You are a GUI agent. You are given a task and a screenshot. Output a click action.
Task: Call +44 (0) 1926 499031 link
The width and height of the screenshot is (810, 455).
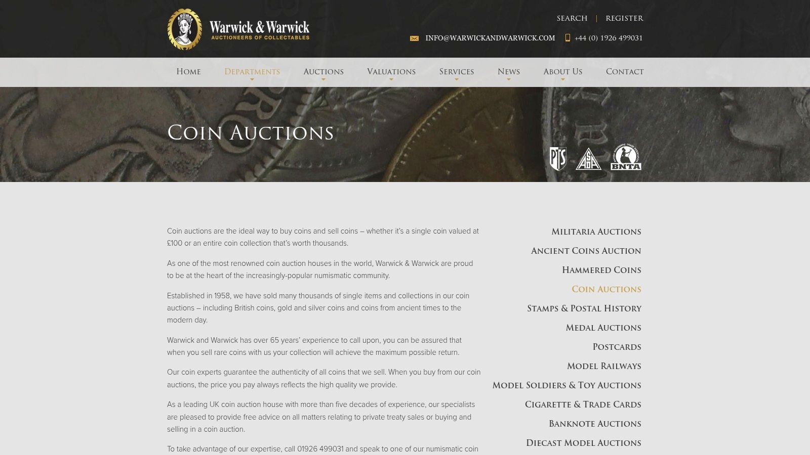(609, 38)
